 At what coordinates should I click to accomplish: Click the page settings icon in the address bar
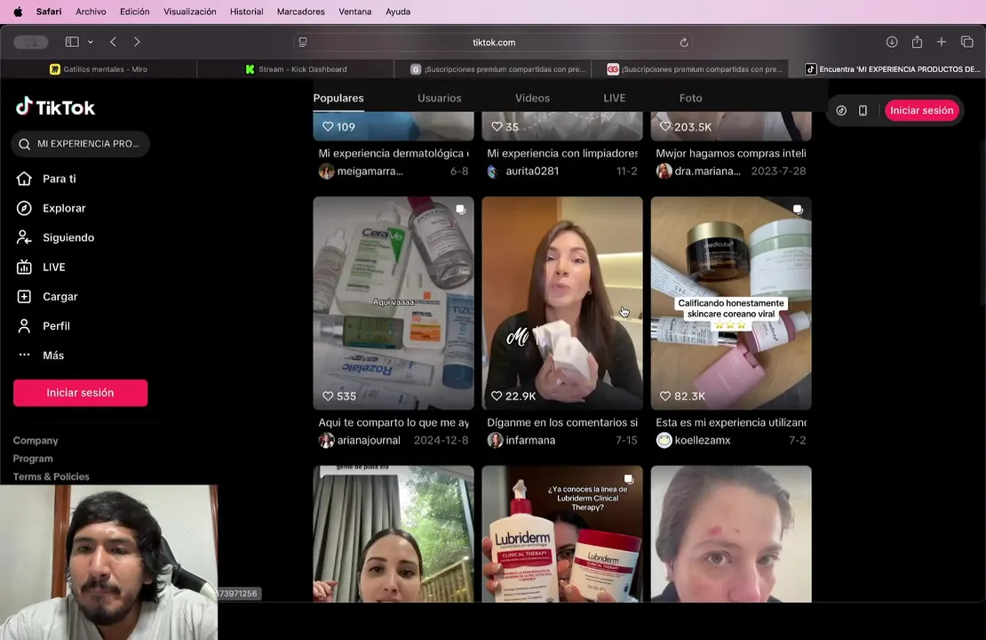[303, 42]
